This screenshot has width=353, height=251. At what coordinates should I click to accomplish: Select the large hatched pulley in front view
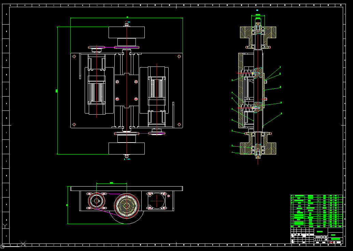click(x=127, y=206)
